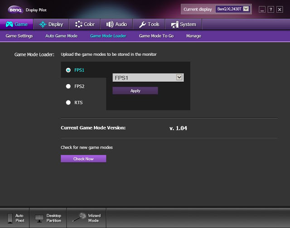Click the Auto Pivot label text

coord(19,218)
